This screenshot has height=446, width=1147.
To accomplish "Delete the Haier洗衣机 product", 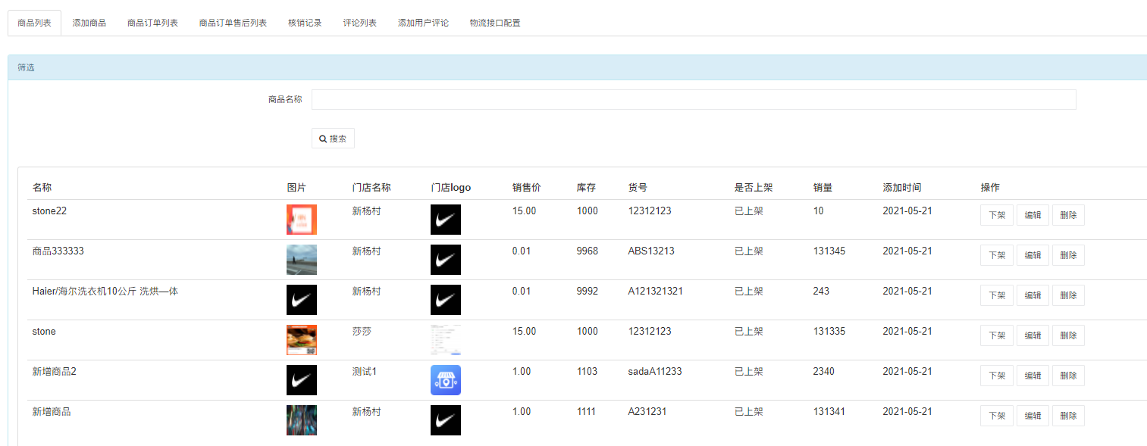I will pos(1068,295).
